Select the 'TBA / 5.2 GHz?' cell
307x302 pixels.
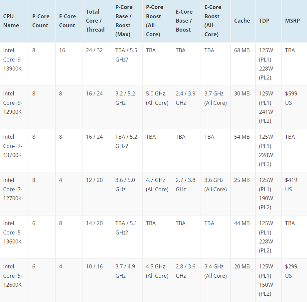(x=126, y=141)
